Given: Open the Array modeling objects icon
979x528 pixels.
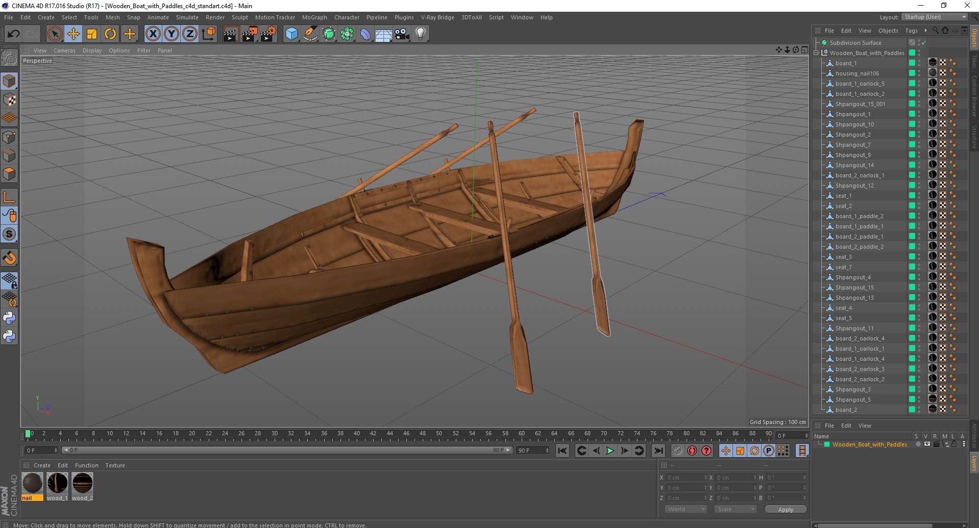Looking at the screenshot, I should pos(347,34).
